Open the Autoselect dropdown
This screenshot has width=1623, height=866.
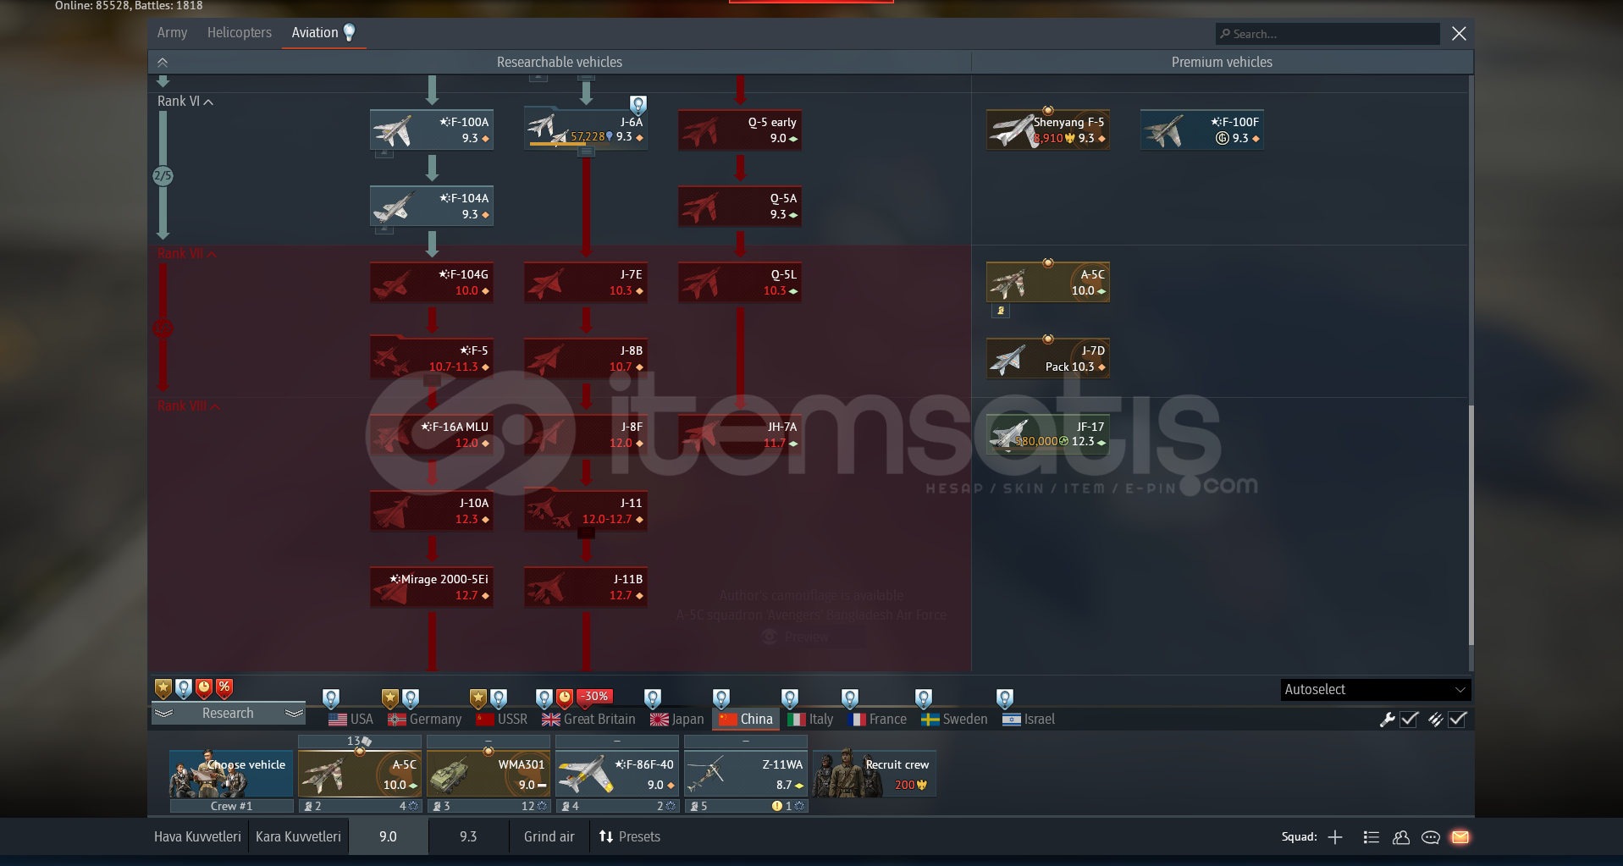click(x=1376, y=690)
